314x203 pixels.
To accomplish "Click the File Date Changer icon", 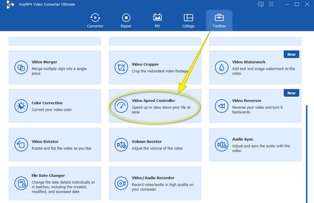I will click(x=21, y=183).
